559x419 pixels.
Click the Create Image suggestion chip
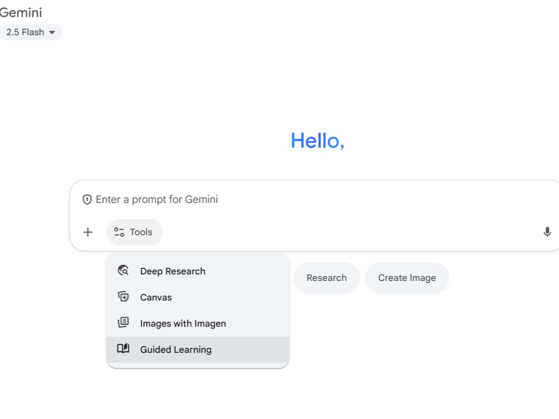tap(407, 277)
